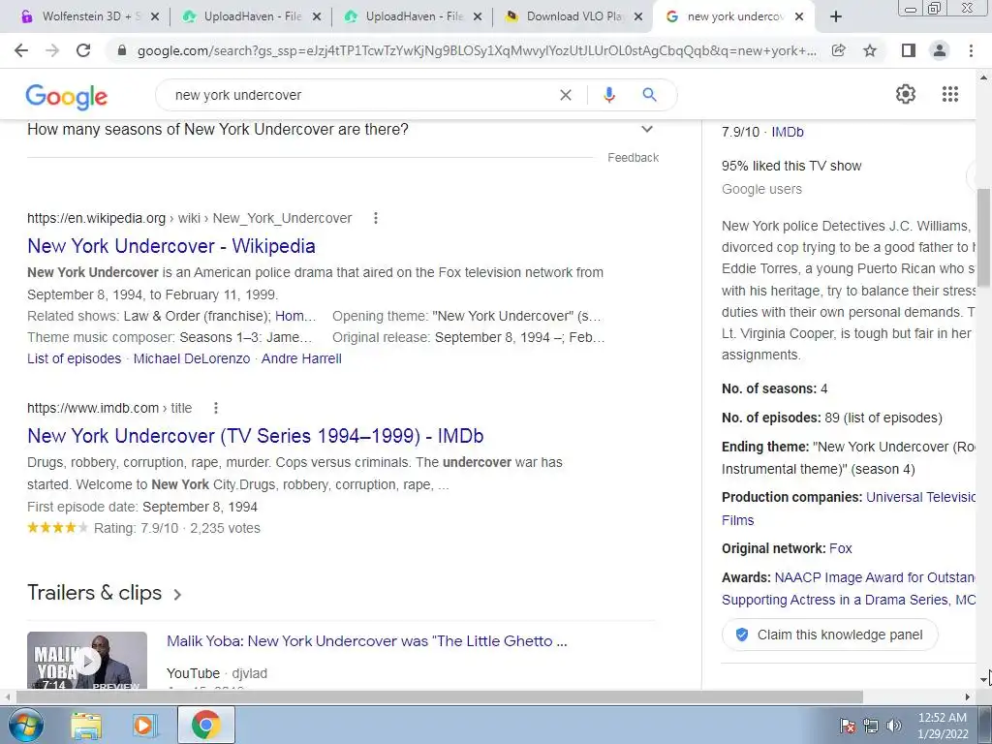Image resolution: width=992 pixels, height=744 pixels.
Task: Share this page from the address bar
Action: [838, 50]
